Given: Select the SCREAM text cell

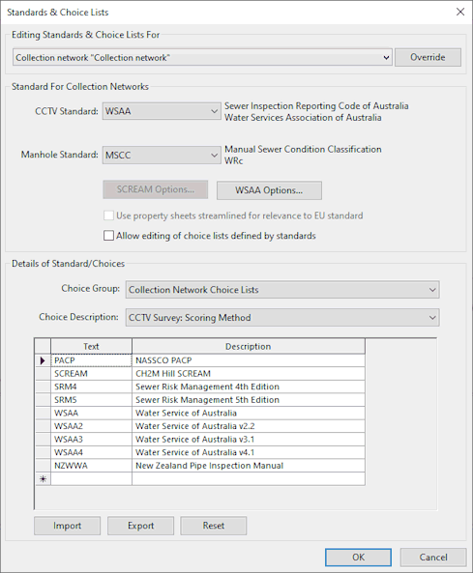Looking at the screenshot, I should coord(91,374).
